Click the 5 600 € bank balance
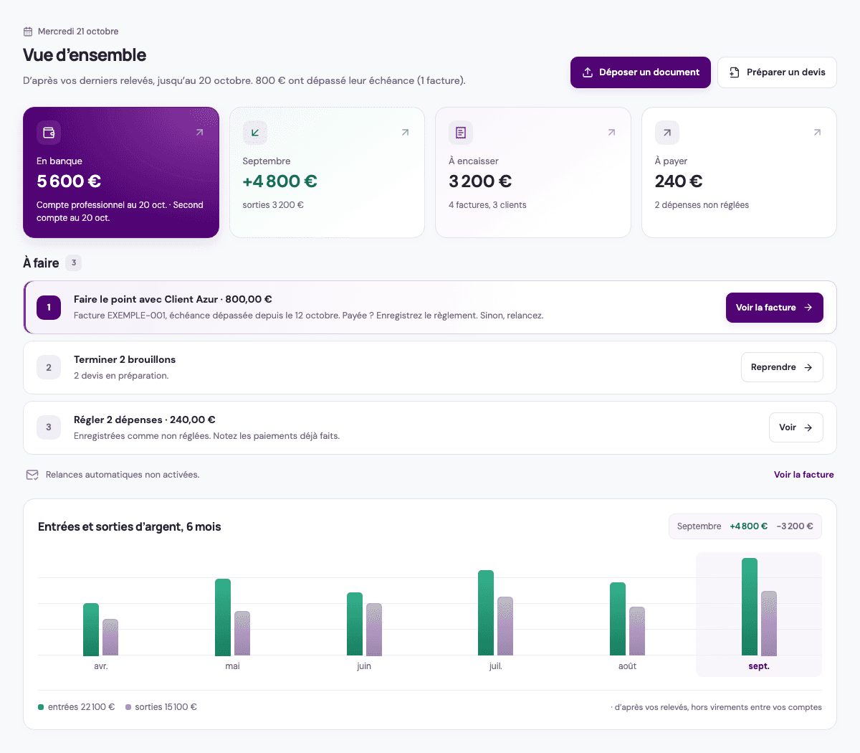 69,181
